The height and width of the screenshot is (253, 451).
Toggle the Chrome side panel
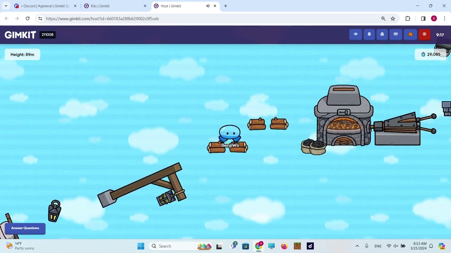[423, 19]
